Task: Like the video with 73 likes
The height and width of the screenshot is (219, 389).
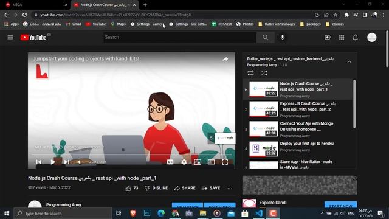Action: point(132,188)
